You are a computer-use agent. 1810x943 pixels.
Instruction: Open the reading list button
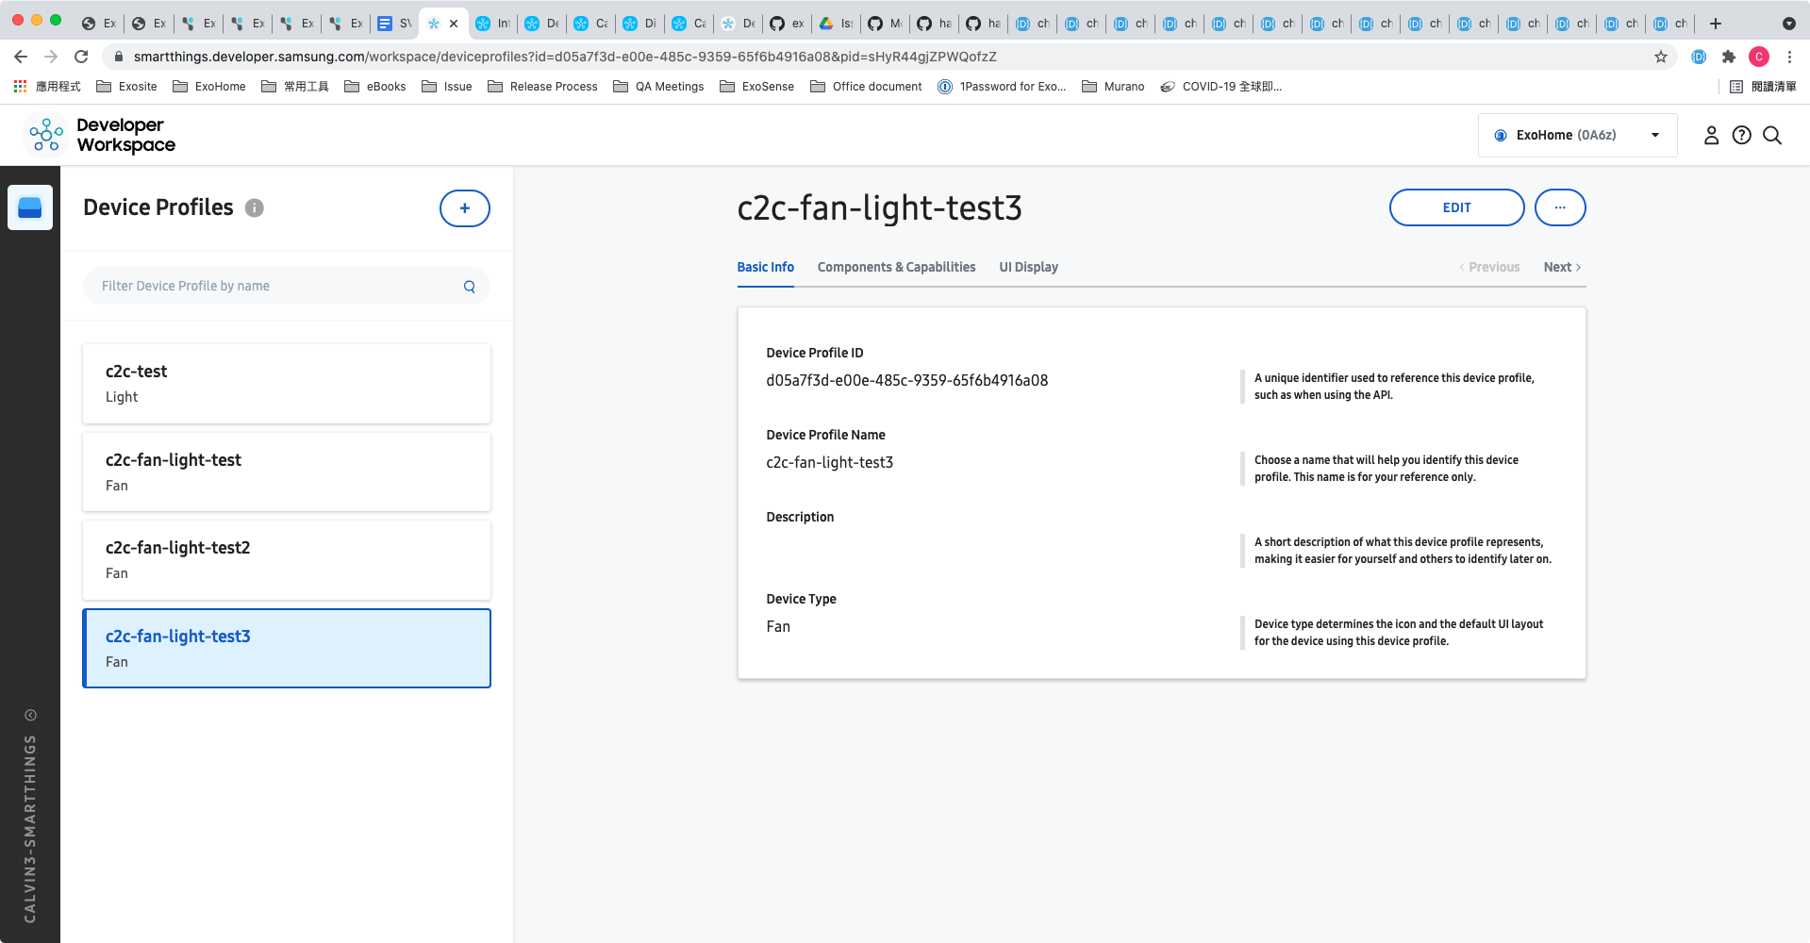(x=1763, y=87)
